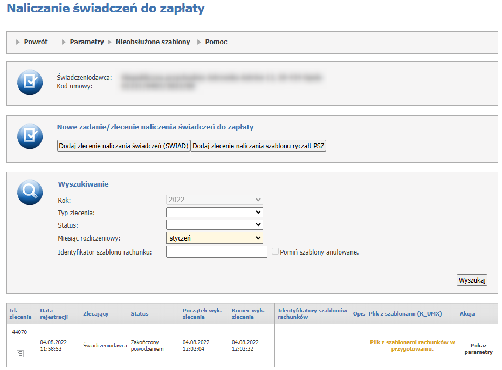The image size is (502, 370).
Task: Toggle Pomiń szablony anulowane checkbox
Action: 276,252
